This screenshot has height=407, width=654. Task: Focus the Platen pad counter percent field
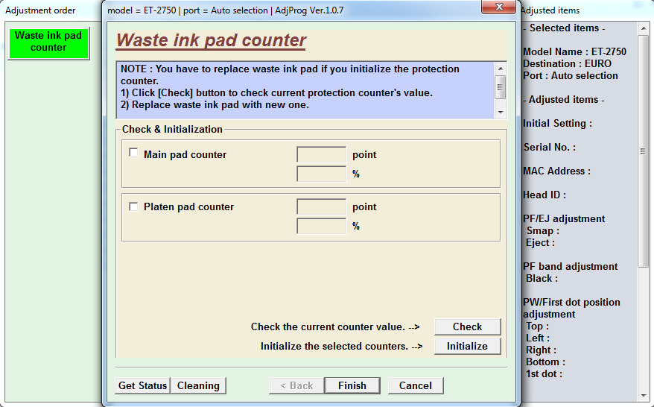(x=321, y=227)
